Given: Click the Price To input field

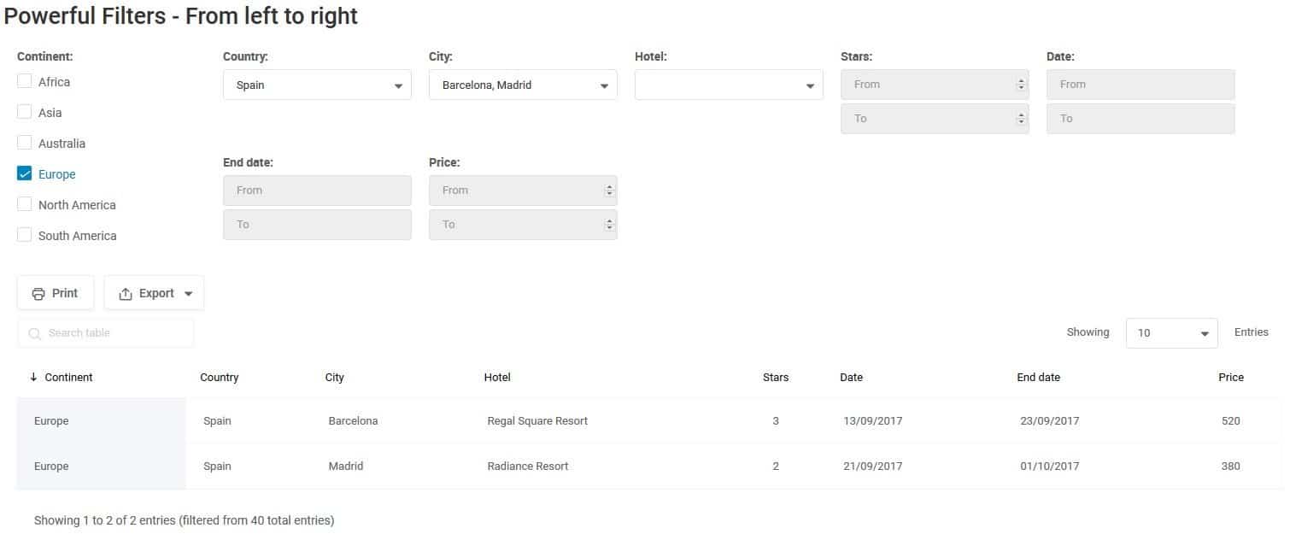Looking at the screenshot, I should (x=523, y=225).
